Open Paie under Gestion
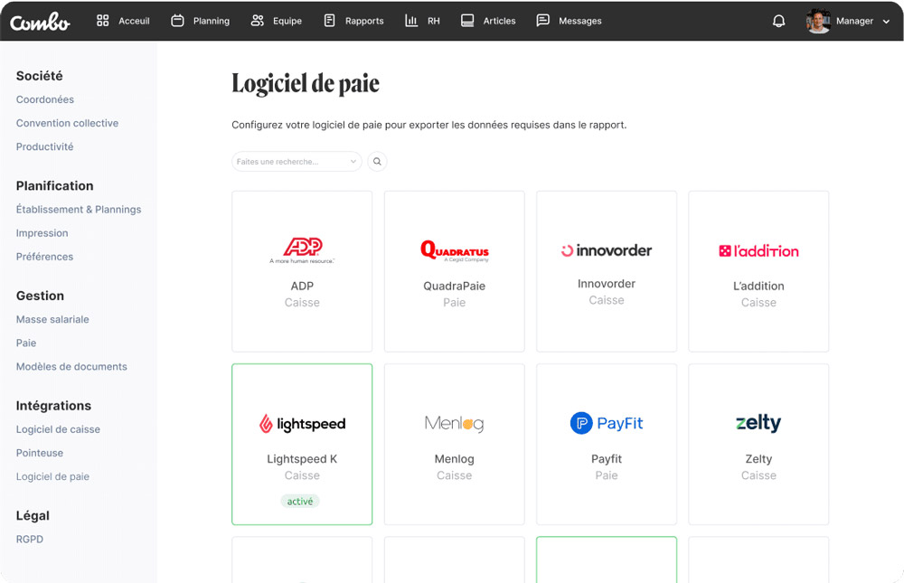The width and height of the screenshot is (904, 583). click(26, 343)
